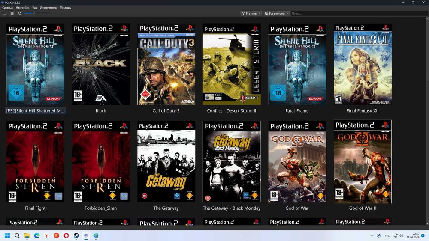This screenshot has height=241, width=429.
Task: Click the 'Call of Duty 3' title
Action: [x=166, y=111]
